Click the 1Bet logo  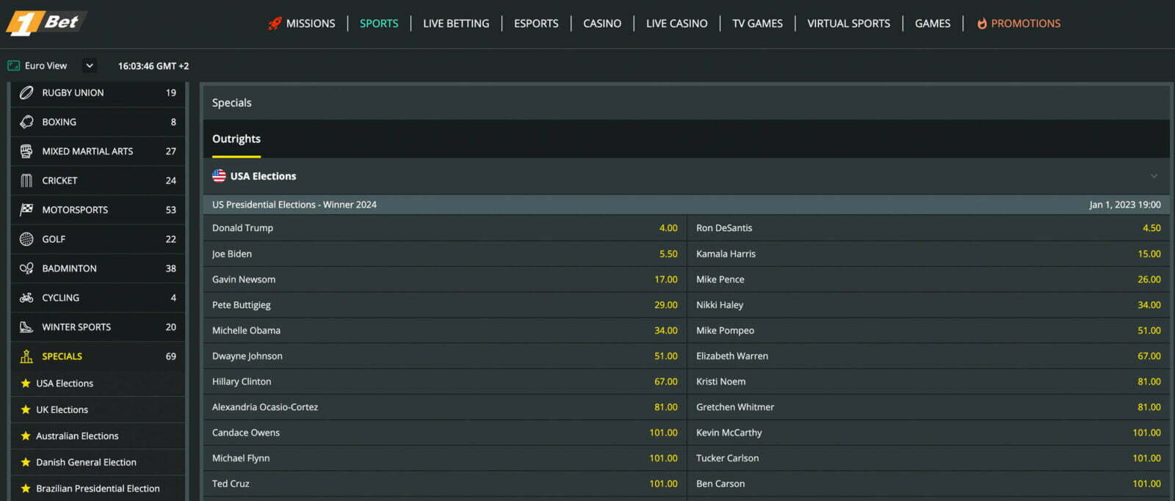pos(46,23)
